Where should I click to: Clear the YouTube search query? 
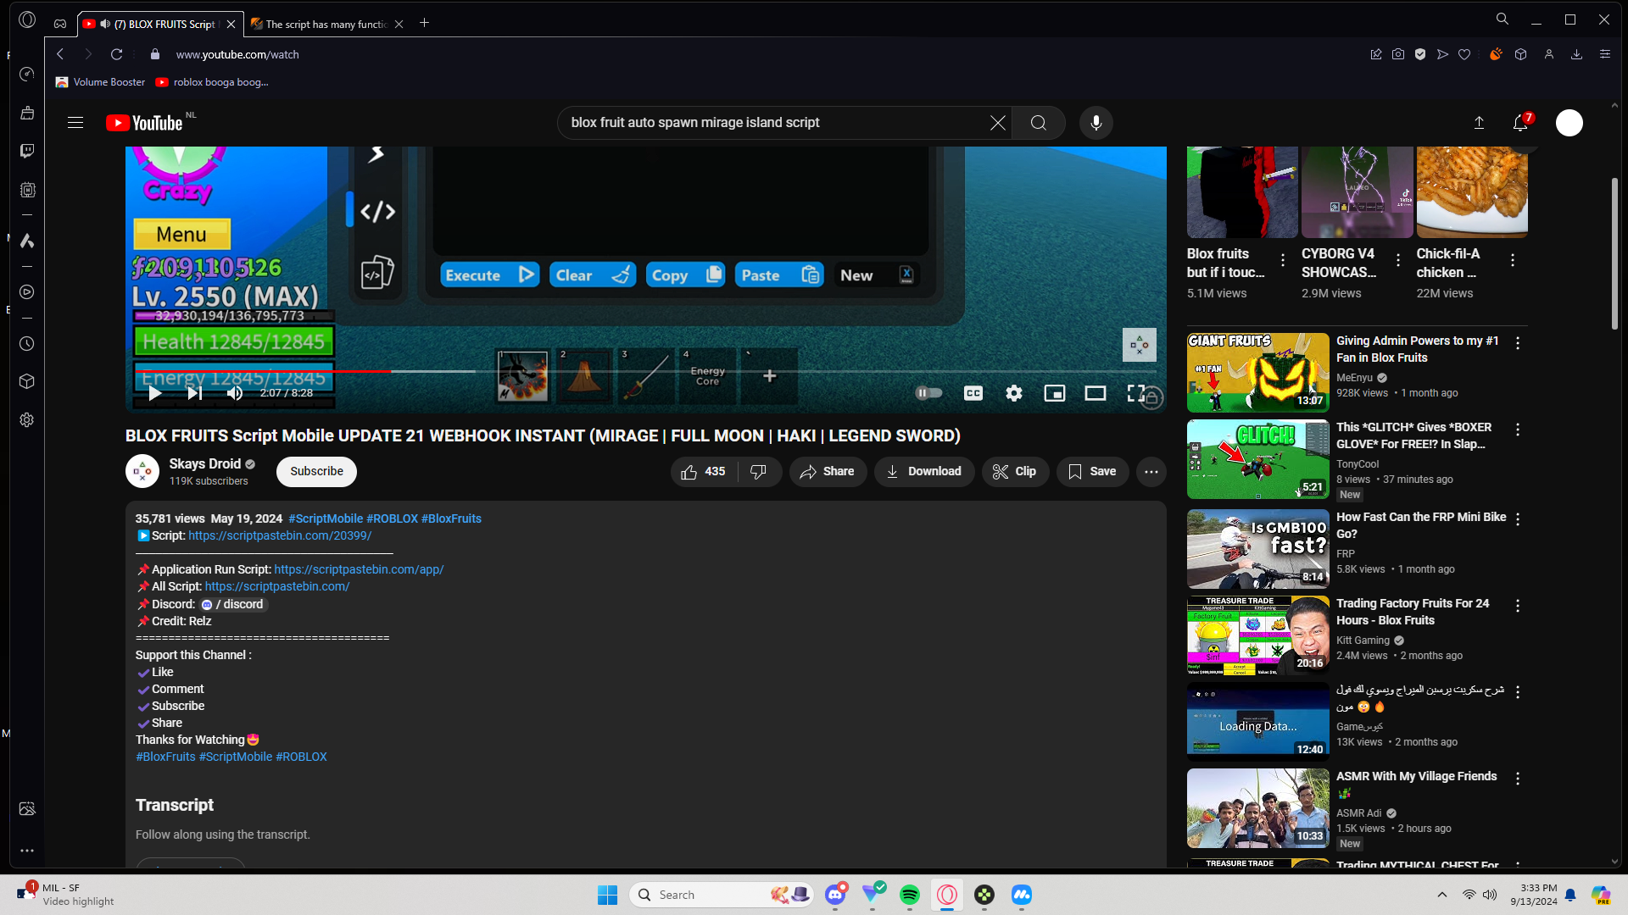coord(998,123)
